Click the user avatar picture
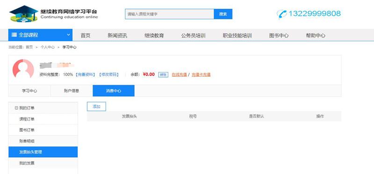 [x=23, y=69]
